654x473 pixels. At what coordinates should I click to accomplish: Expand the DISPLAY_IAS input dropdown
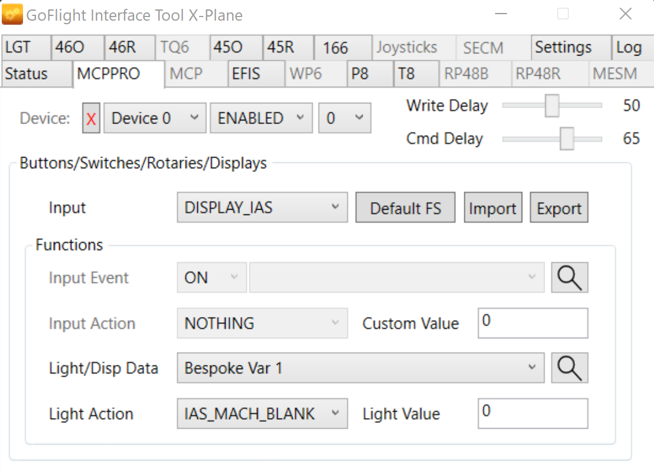[x=262, y=207]
